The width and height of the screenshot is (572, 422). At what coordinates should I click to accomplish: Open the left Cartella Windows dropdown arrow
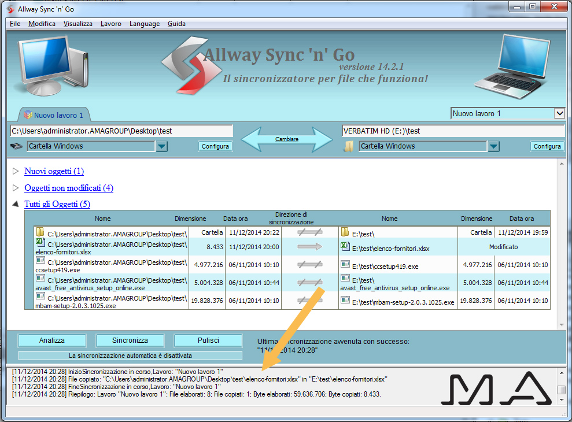[161, 146]
